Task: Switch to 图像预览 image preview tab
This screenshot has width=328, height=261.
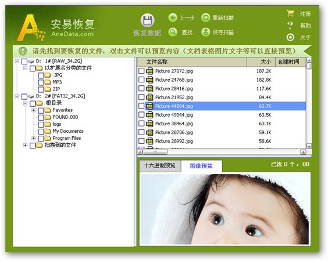Action: pos(201,166)
